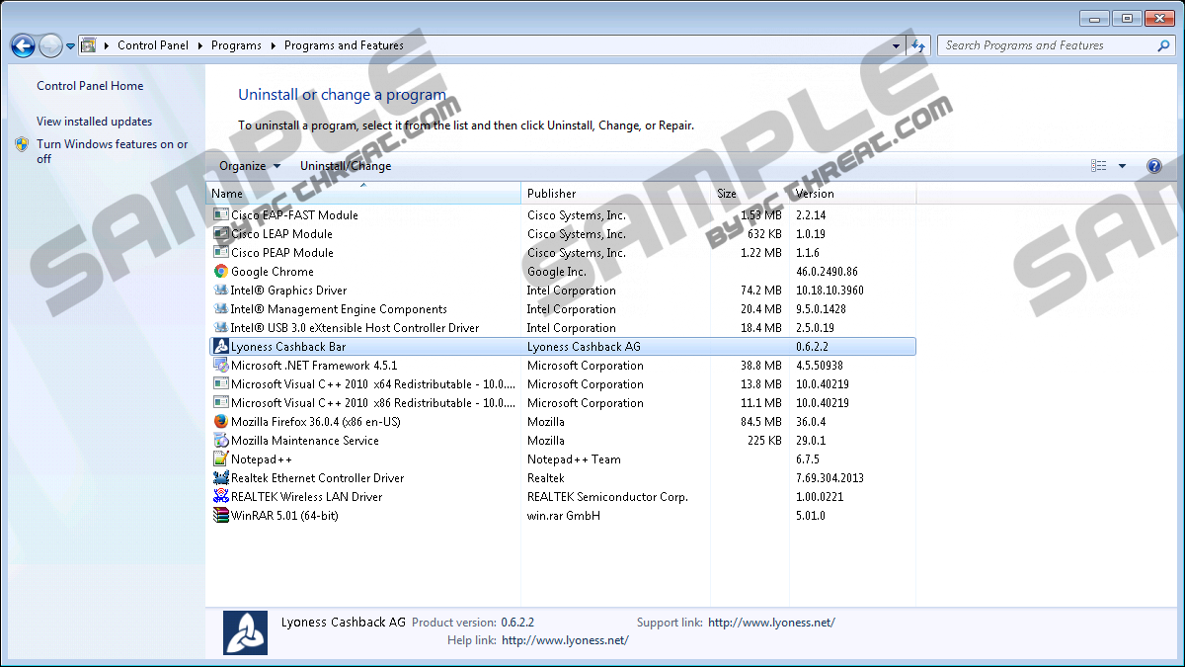Expand the address bar history dropdown

[x=897, y=45]
